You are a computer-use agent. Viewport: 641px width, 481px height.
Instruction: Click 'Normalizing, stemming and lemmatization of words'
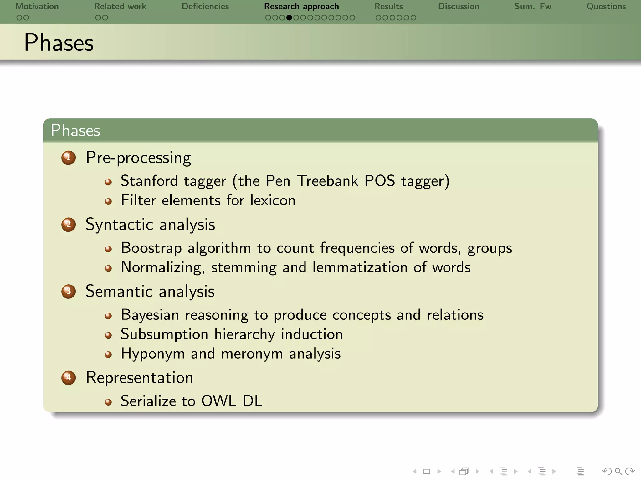(x=296, y=267)
